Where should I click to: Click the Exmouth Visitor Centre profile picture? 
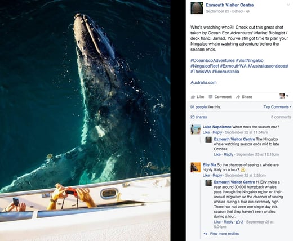(x=197, y=8)
